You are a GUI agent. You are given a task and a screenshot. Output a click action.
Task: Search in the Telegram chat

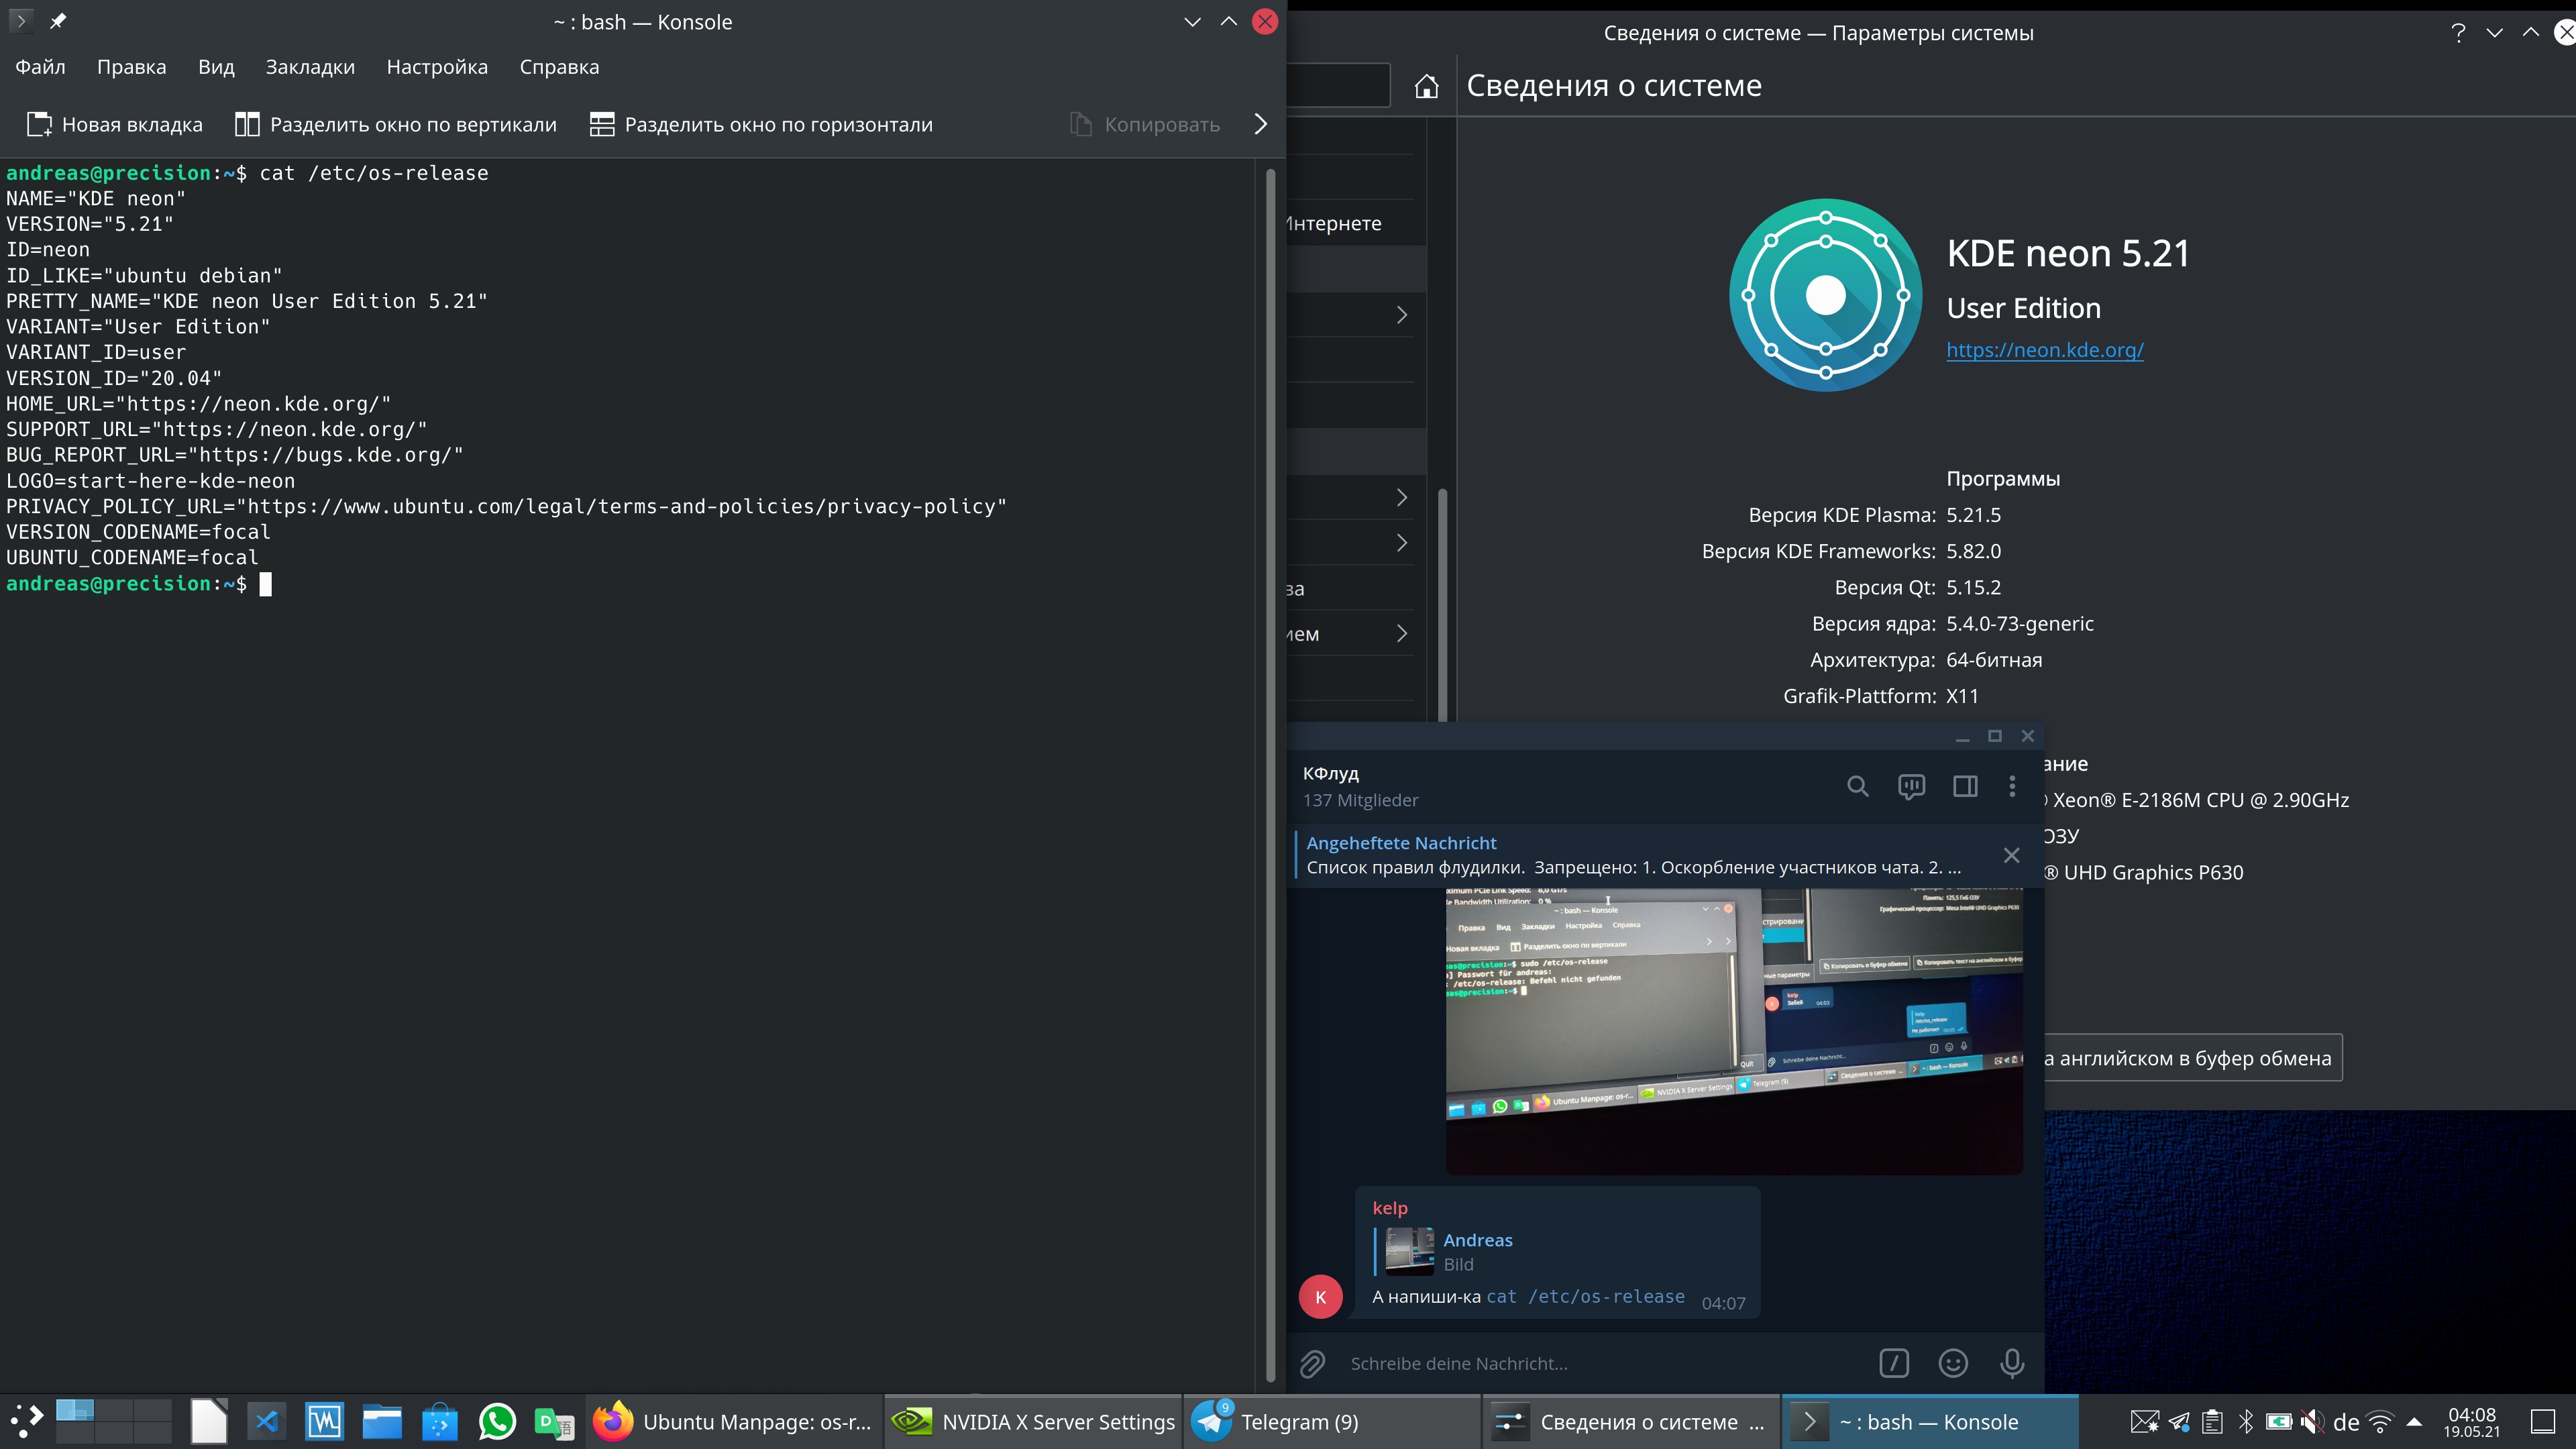(x=1857, y=786)
